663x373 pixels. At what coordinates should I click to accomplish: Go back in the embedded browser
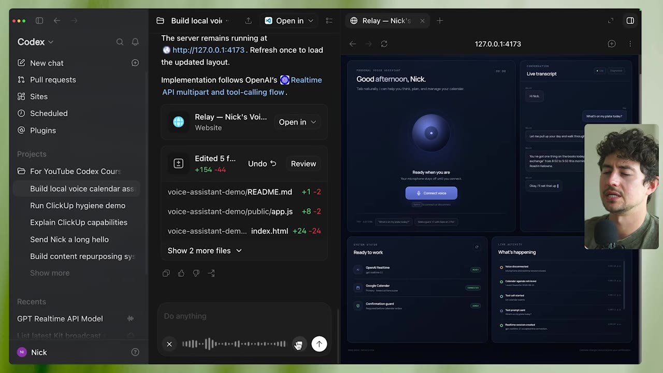pos(353,44)
